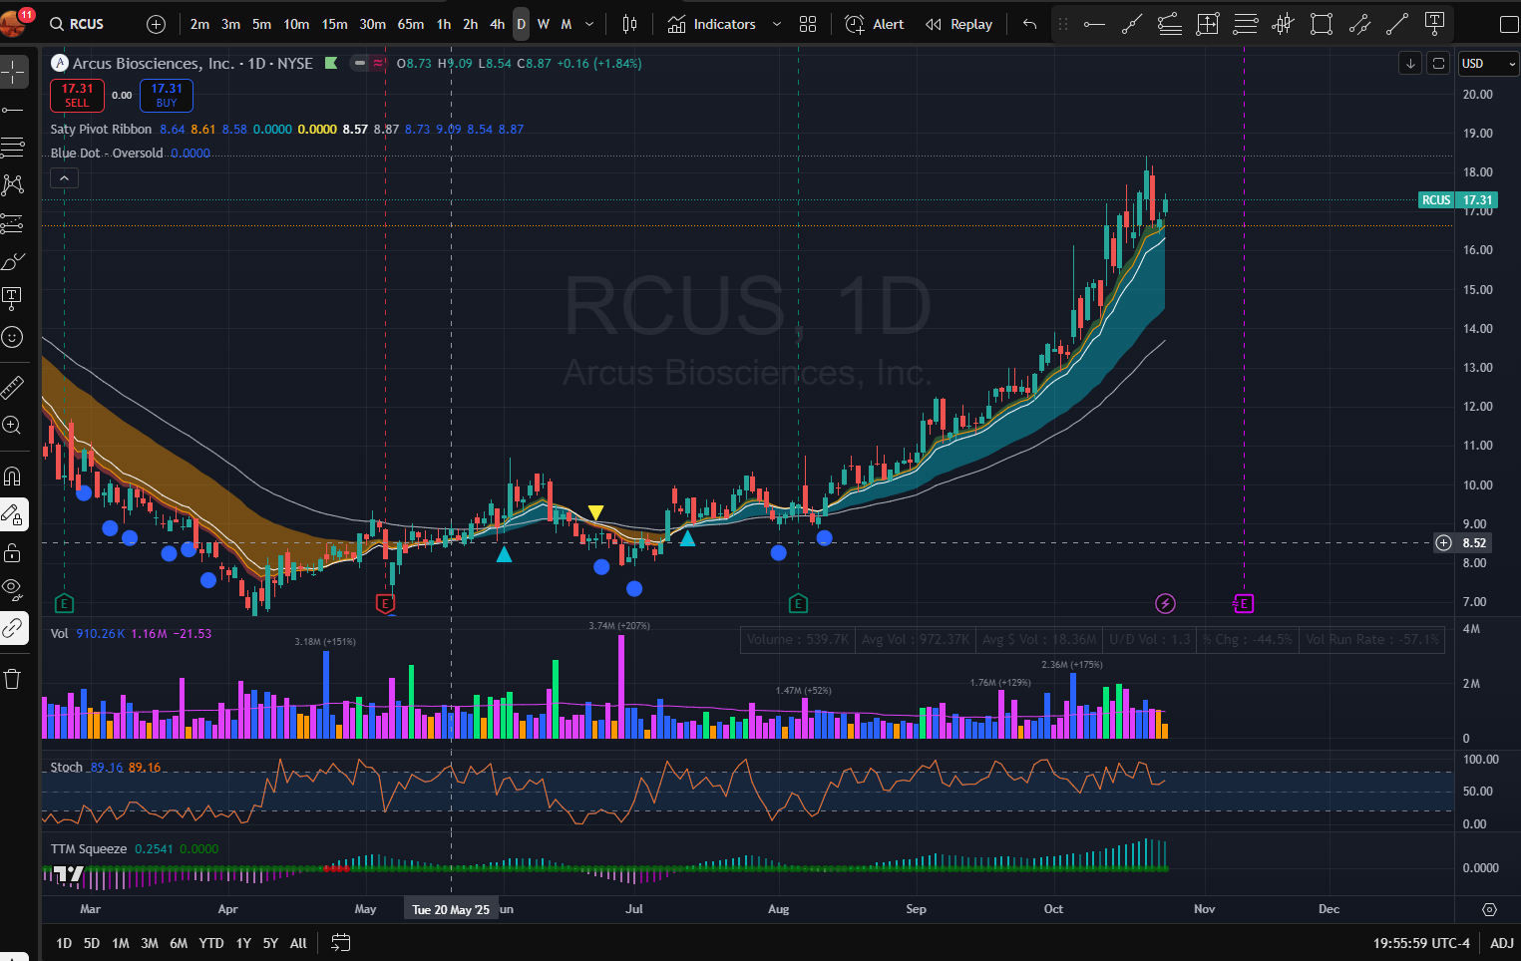Click the Vol indicator label
The image size is (1521, 961).
pyautogui.click(x=60, y=634)
